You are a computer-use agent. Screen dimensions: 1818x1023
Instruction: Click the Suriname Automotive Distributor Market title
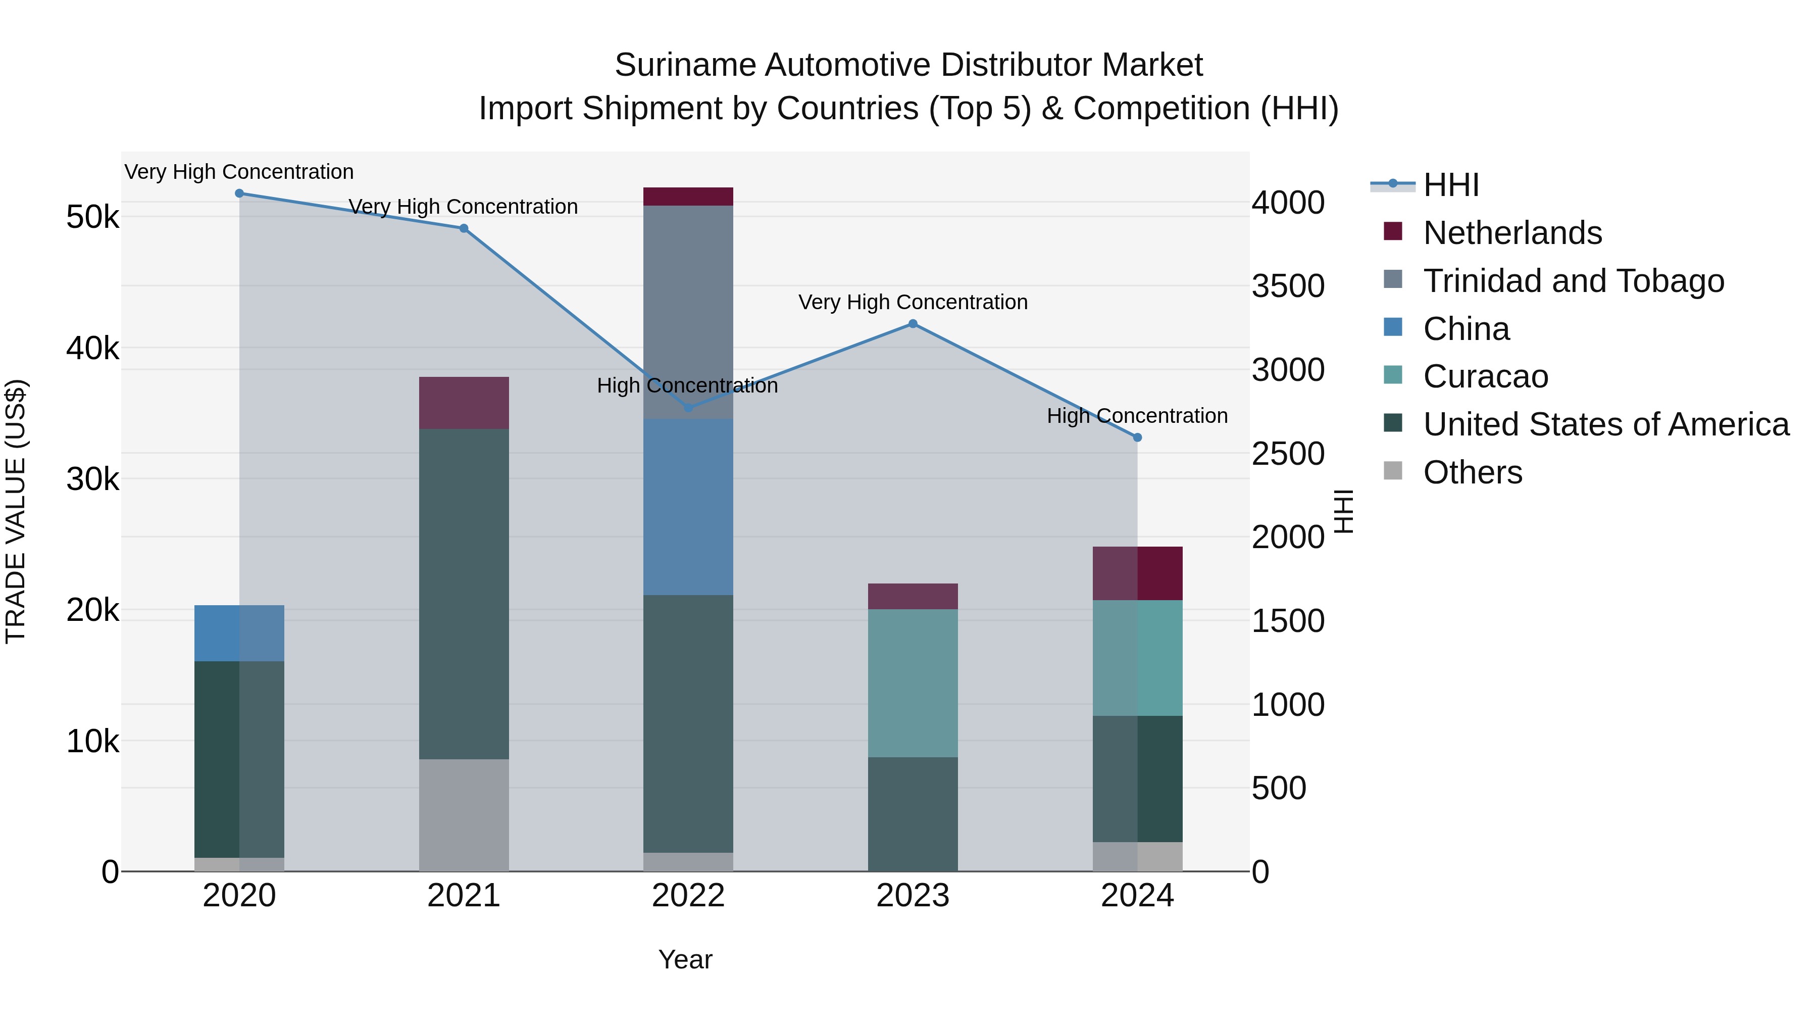[x=909, y=65]
